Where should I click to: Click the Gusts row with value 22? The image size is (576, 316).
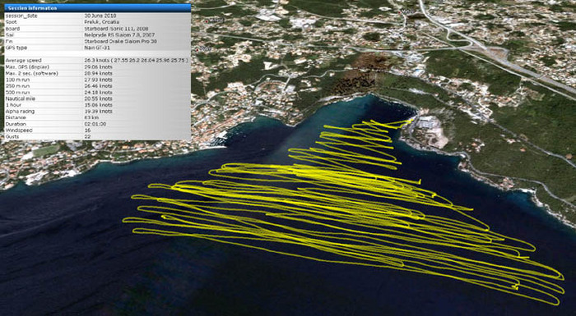tap(97, 137)
